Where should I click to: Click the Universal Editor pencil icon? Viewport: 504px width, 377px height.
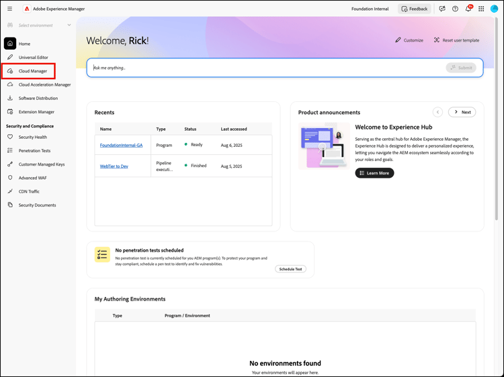coord(10,57)
